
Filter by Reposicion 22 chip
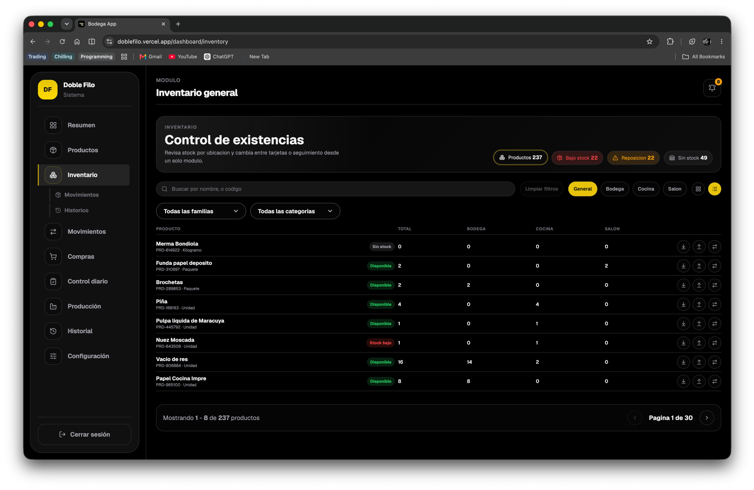click(633, 158)
